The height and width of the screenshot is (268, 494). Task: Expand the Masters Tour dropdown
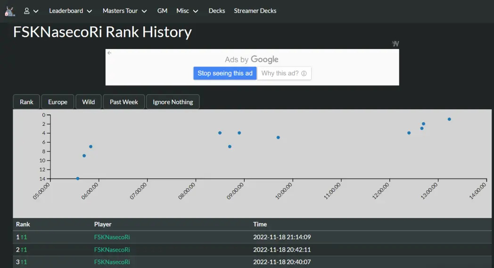124,11
